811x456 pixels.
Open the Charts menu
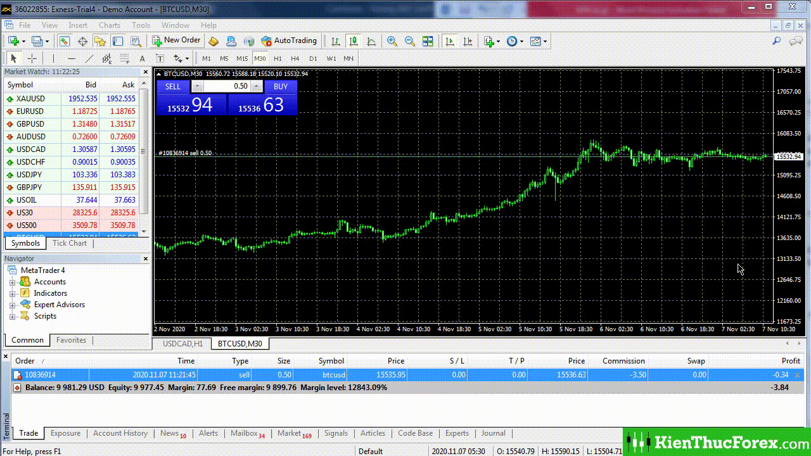(110, 25)
